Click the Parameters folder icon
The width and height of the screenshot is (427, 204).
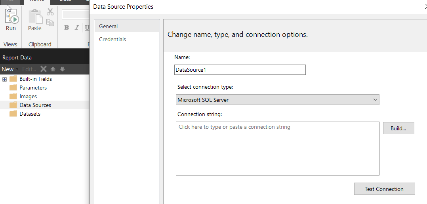[x=13, y=88]
